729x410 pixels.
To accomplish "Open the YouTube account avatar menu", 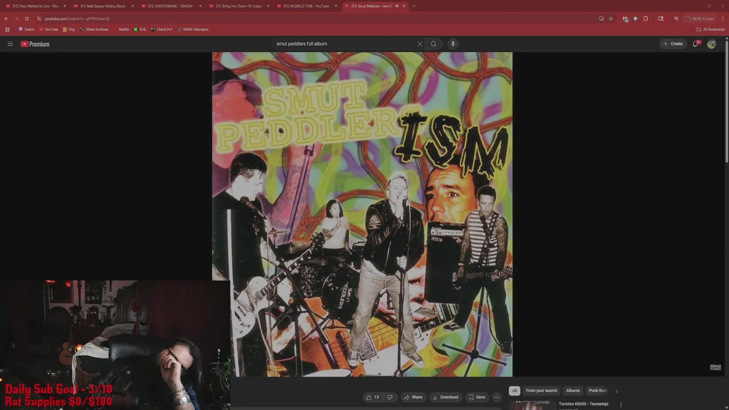I will (711, 44).
